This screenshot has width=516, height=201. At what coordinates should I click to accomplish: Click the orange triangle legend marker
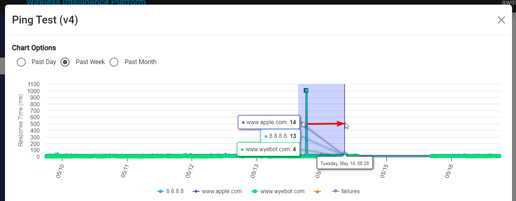[316, 191]
